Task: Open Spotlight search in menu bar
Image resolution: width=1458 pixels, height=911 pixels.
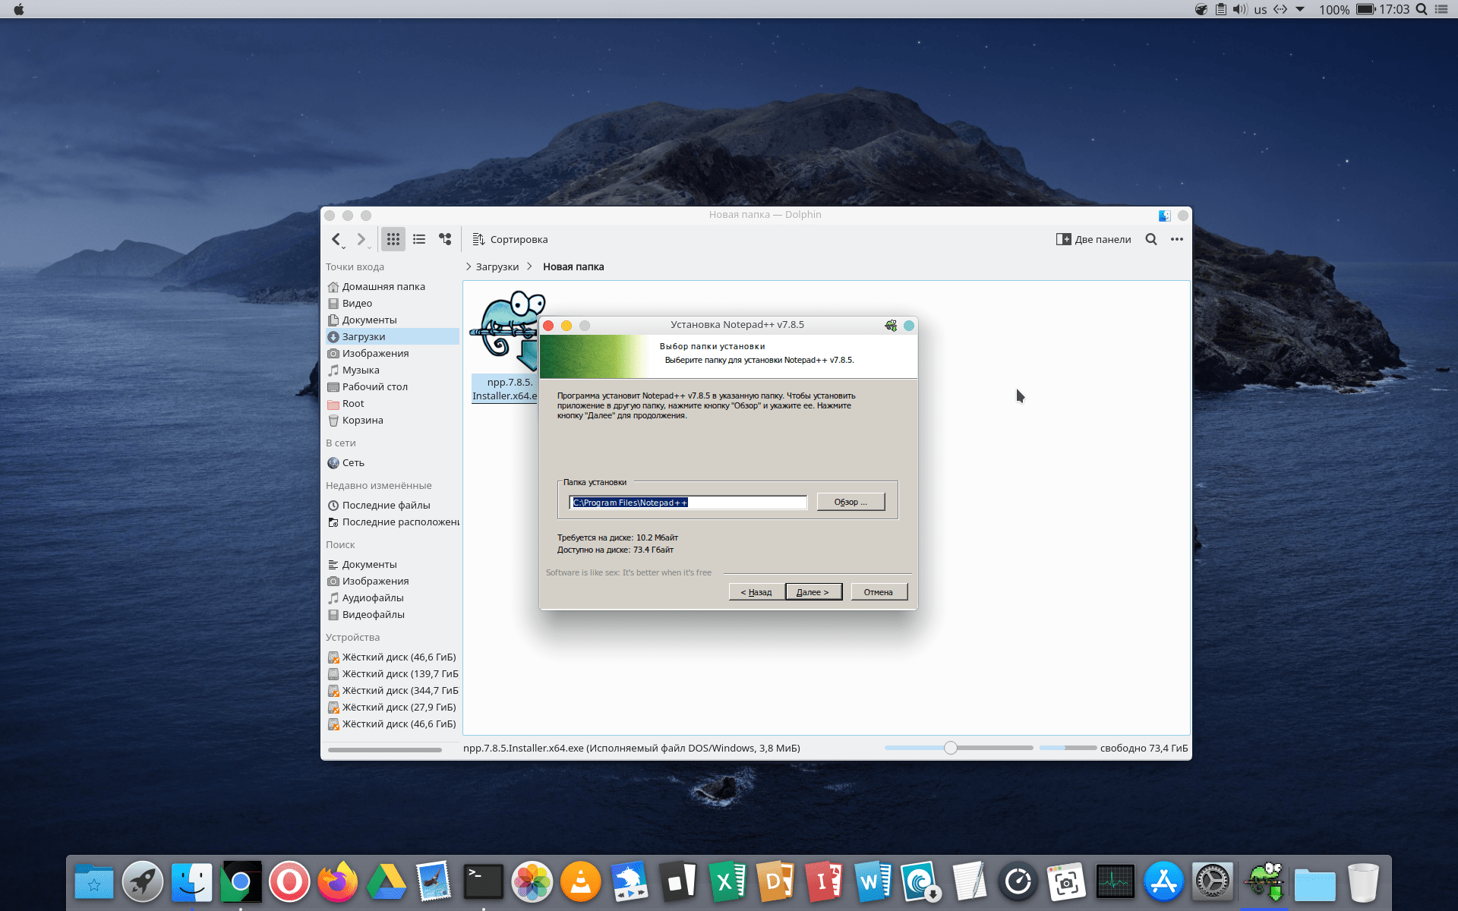Action: (1422, 9)
